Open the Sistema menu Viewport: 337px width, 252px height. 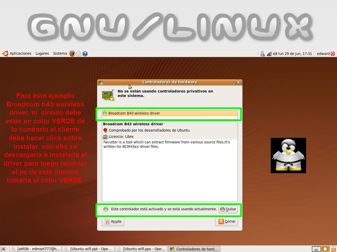[60, 53]
